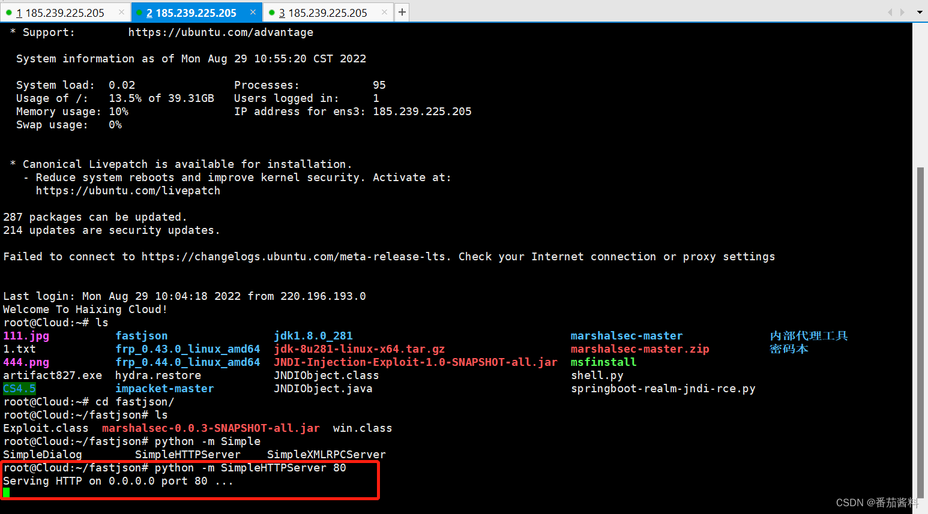
Task: Click the 'cd fastjson/' command line
Action: pyautogui.click(x=89, y=402)
